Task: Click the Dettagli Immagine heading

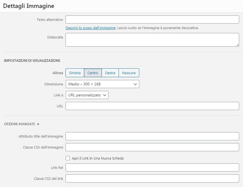Action: coord(28,6)
